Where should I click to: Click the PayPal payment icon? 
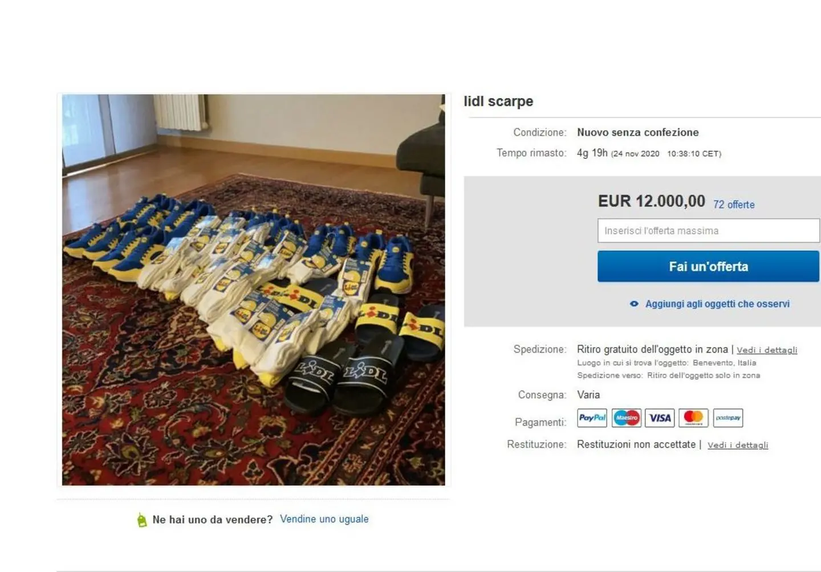click(x=592, y=418)
